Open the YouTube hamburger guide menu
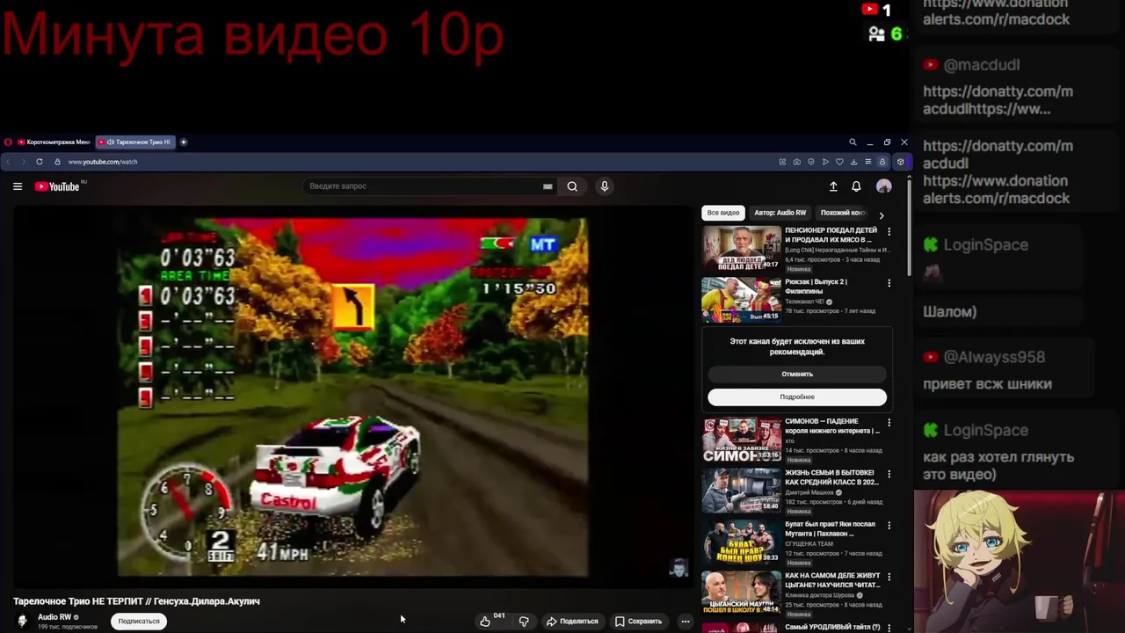This screenshot has height=633, width=1125. (x=17, y=186)
